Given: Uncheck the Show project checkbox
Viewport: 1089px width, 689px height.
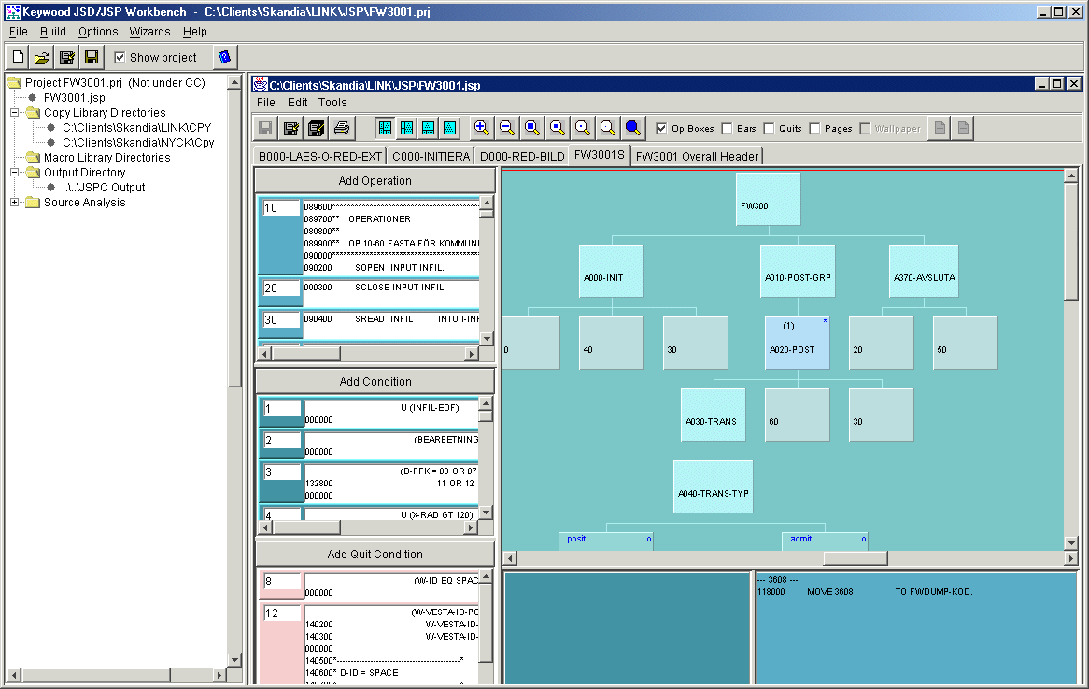Looking at the screenshot, I should pyautogui.click(x=120, y=58).
